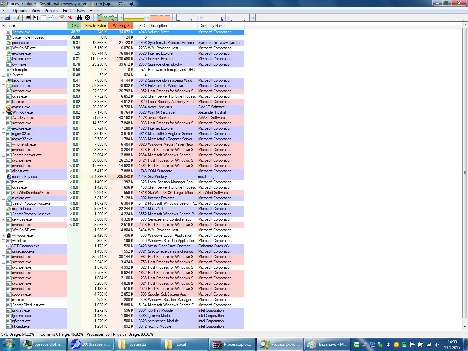Sort by the PID column header
Image resolution: width=468 pixels, height=351 pixels.
click(141, 26)
